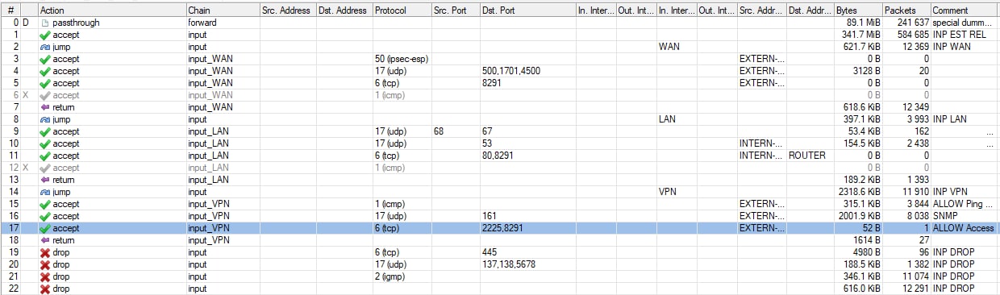Click accept icon of rule 16 SNMP
The height and width of the screenshot is (295, 1000).
coord(44,216)
